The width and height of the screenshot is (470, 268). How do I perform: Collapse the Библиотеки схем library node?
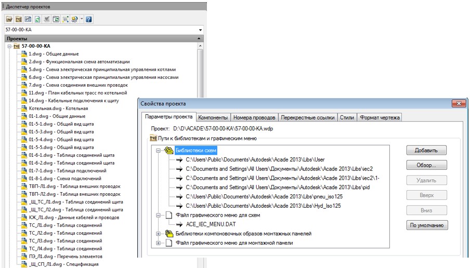tap(158, 150)
